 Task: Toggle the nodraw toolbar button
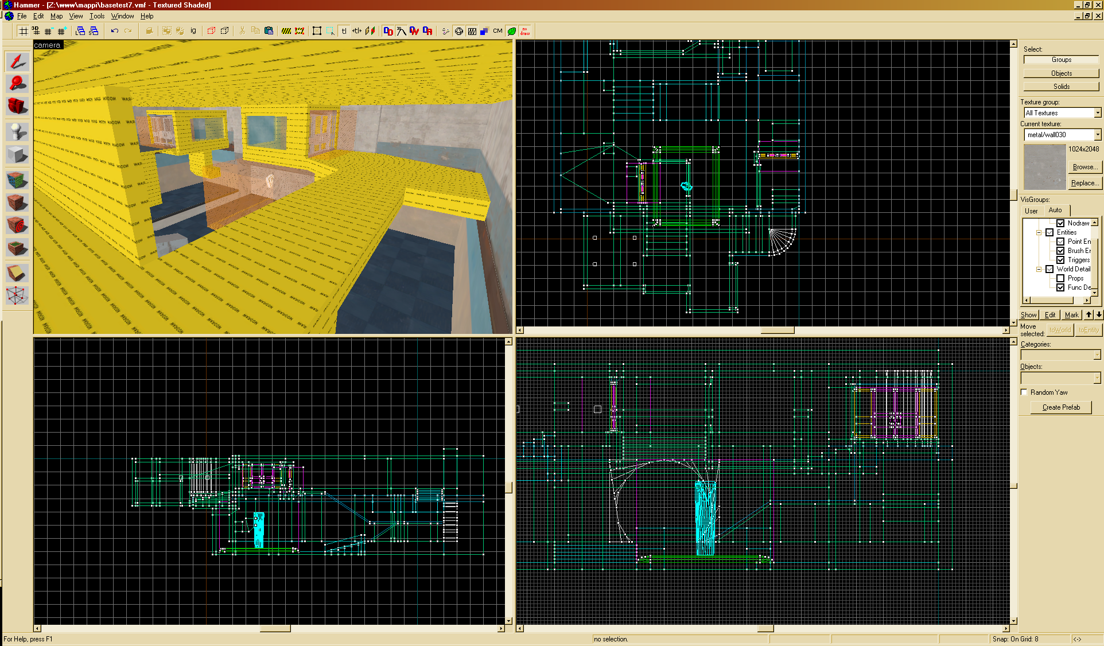pyautogui.click(x=525, y=31)
